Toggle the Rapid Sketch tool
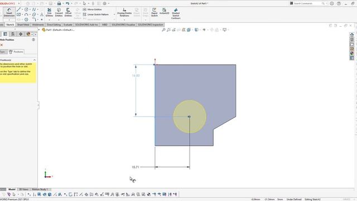Viewport: 357px width, 201px height. [155, 12]
